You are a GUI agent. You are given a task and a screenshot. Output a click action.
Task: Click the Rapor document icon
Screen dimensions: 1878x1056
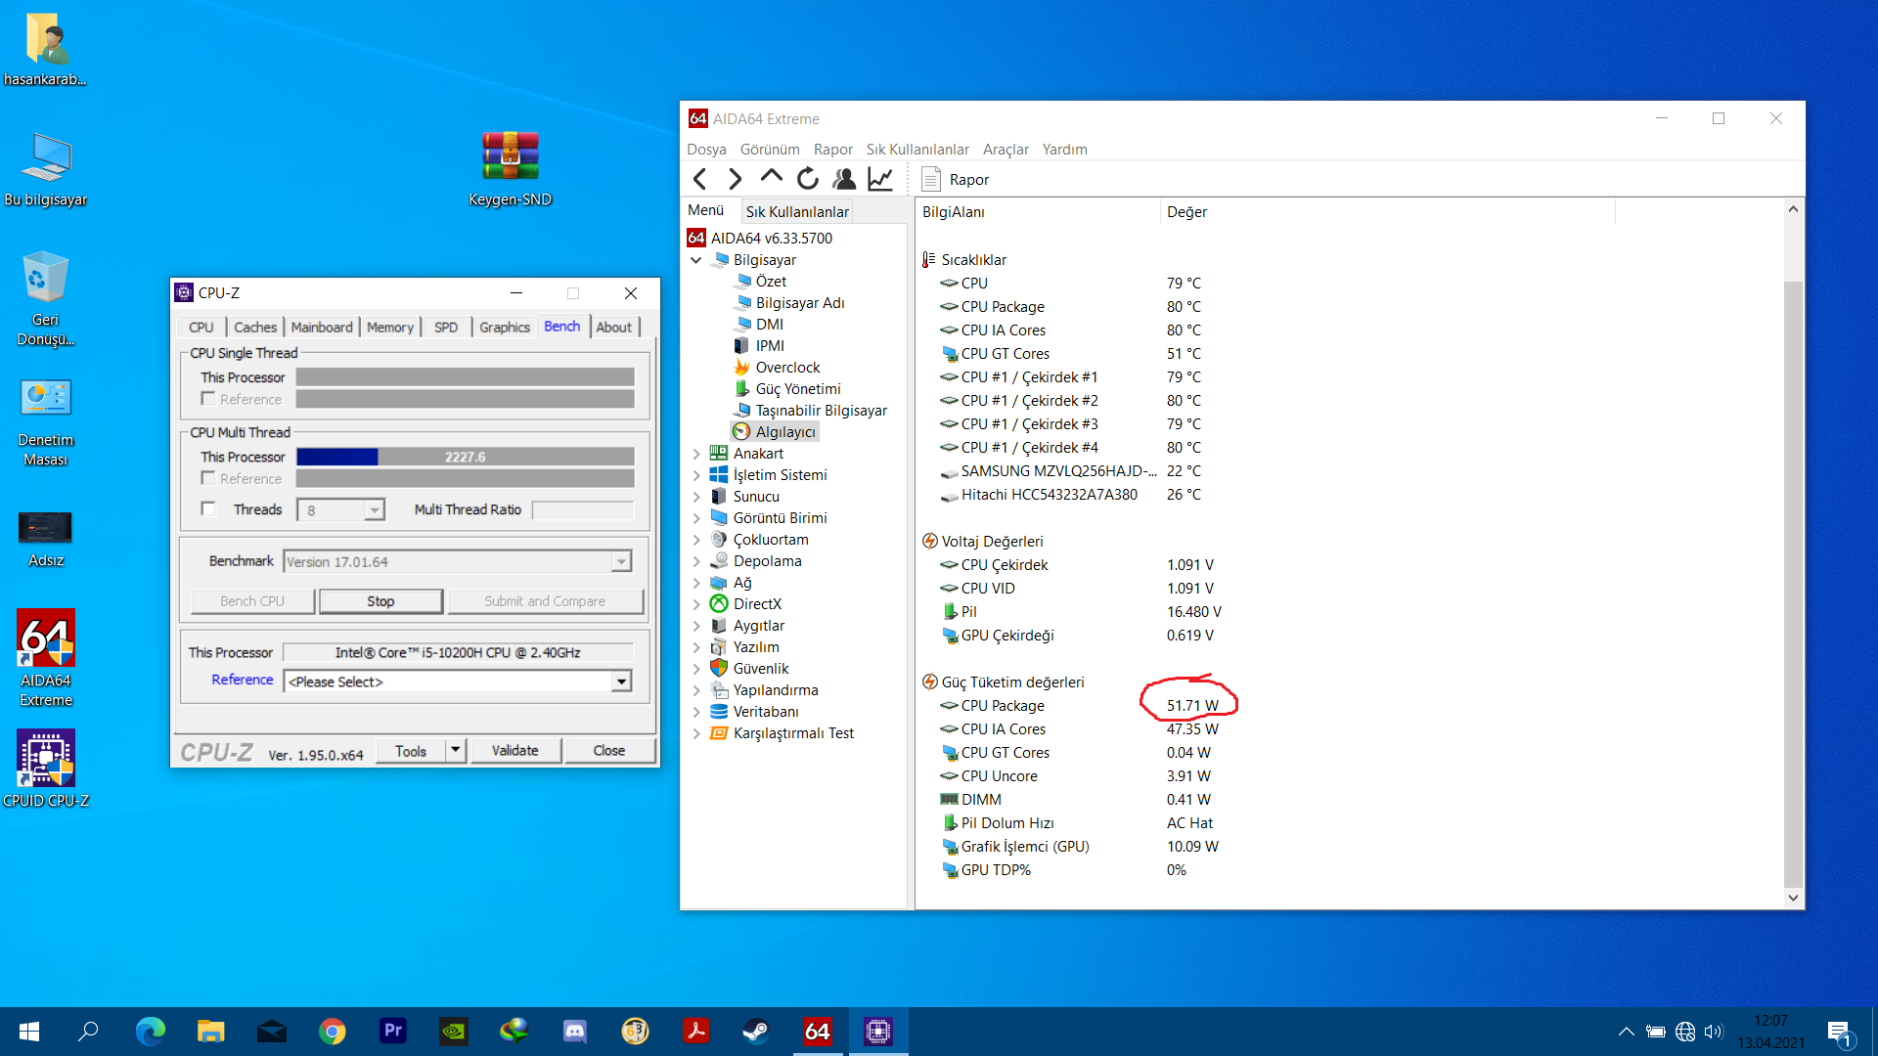click(x=931, y=179)
